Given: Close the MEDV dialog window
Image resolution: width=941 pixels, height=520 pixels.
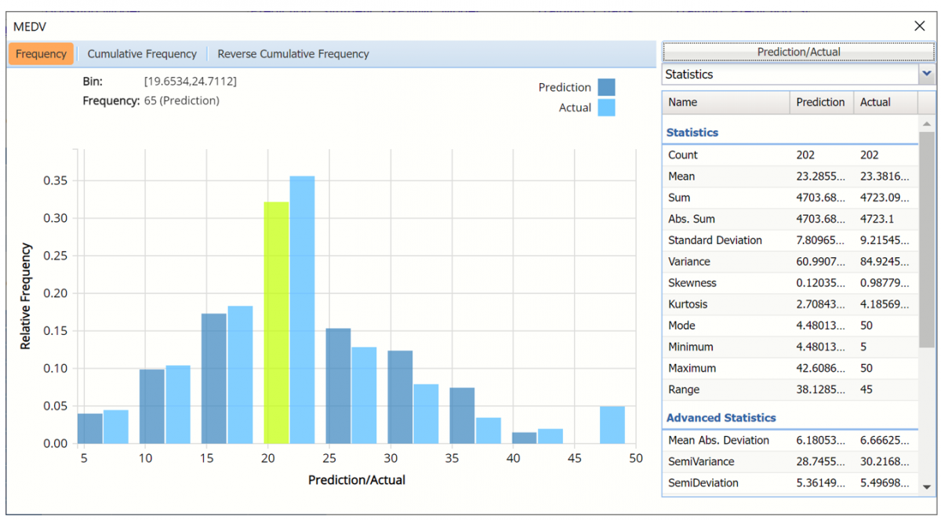Looking at the screenshot, I should pos(920,26).
